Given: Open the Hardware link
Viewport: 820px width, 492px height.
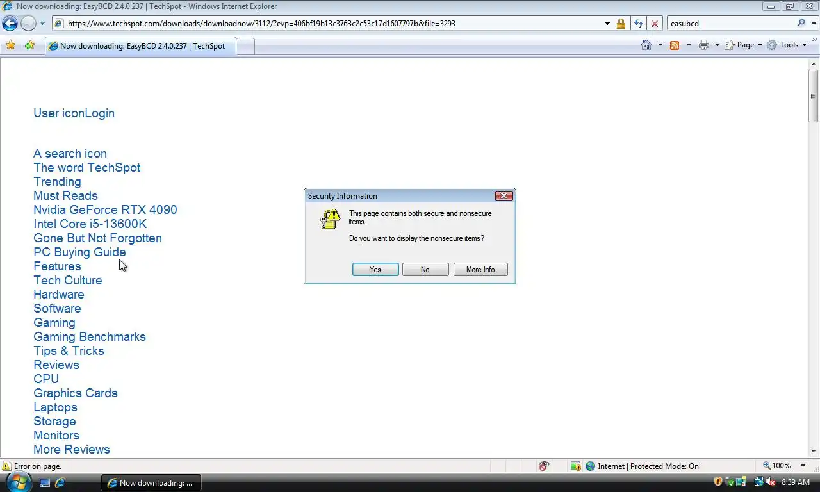Looking at the screenshot, I should (x=59, y=295).
